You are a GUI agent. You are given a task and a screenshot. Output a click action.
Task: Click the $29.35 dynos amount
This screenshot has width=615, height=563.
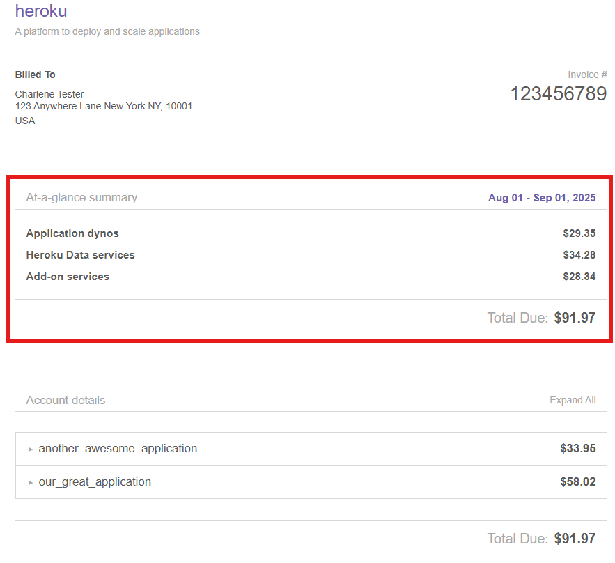(579, 233)
